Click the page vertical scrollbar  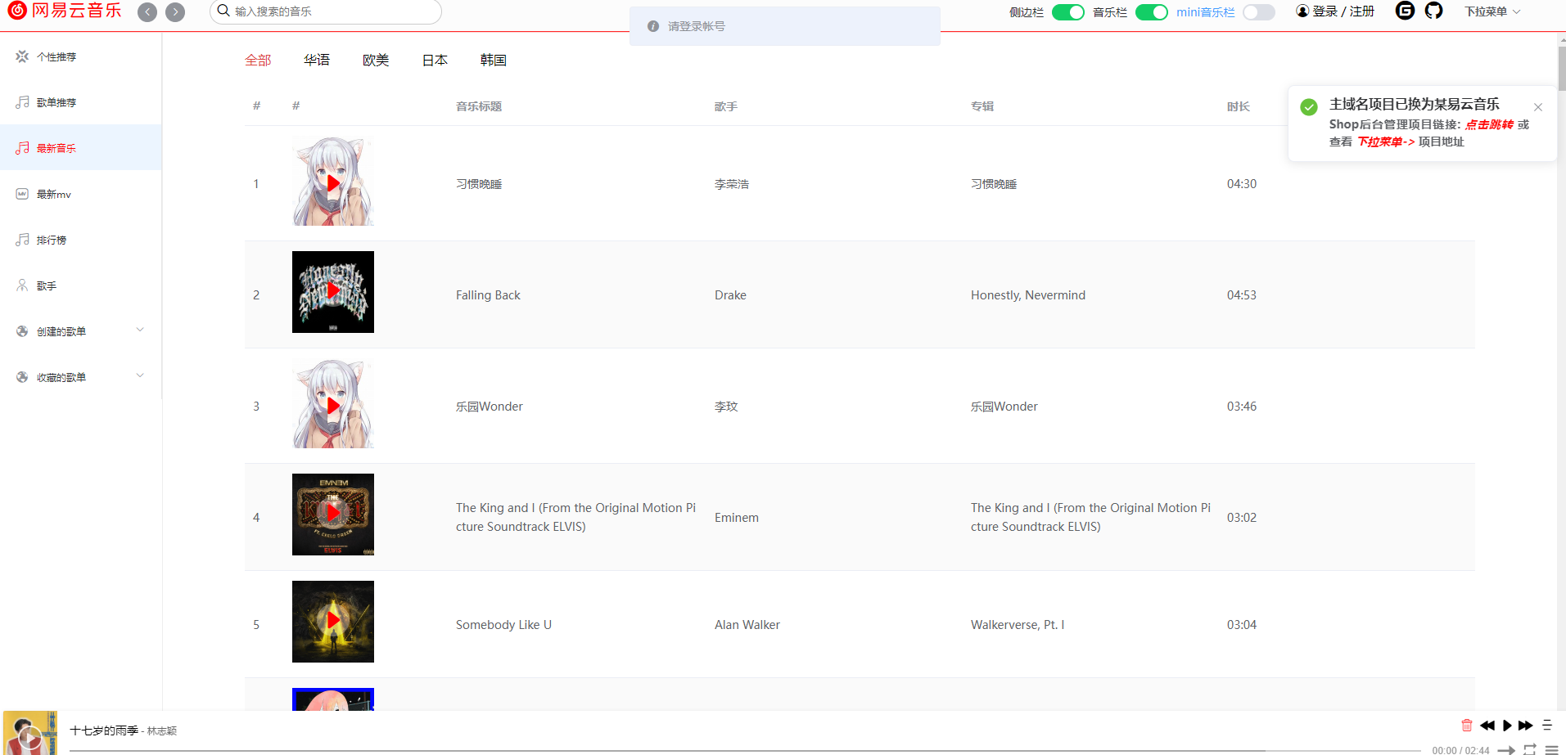(x=1562, y=69)
